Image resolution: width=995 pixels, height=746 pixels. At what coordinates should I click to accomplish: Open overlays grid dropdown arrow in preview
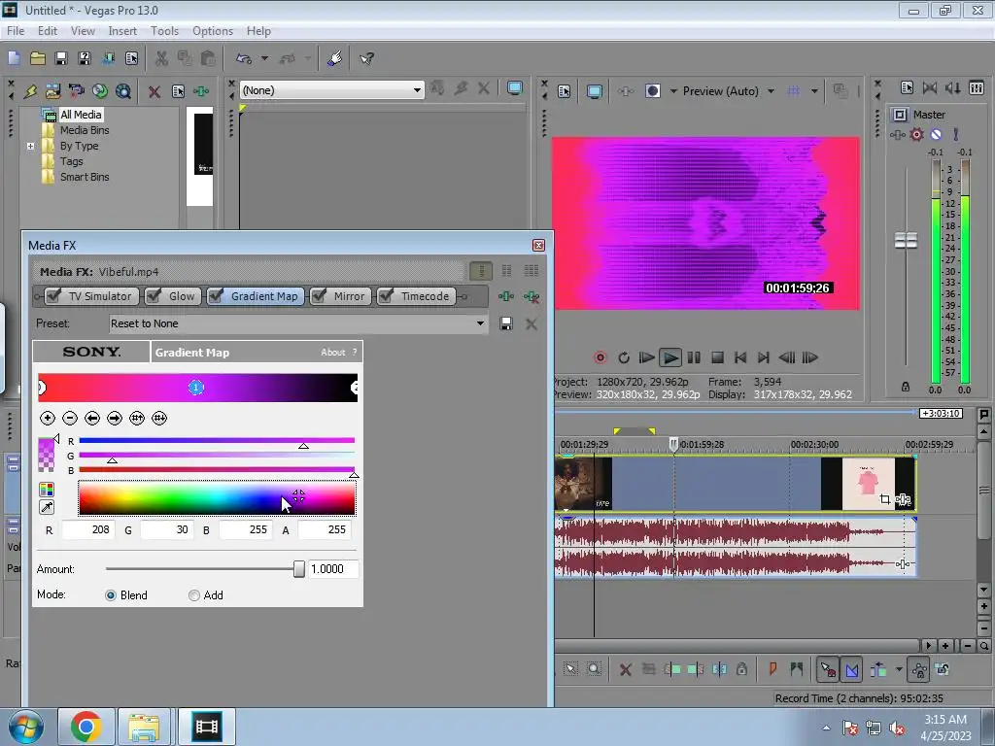click(814, 90)
